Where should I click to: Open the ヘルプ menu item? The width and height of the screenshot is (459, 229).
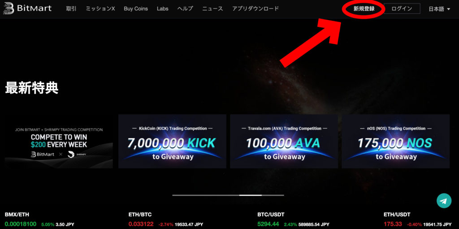pos(185,9)
